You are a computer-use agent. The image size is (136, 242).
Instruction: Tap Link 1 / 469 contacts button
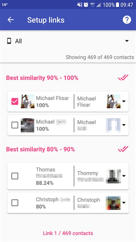pyautogui.click(x=68, y=233)
